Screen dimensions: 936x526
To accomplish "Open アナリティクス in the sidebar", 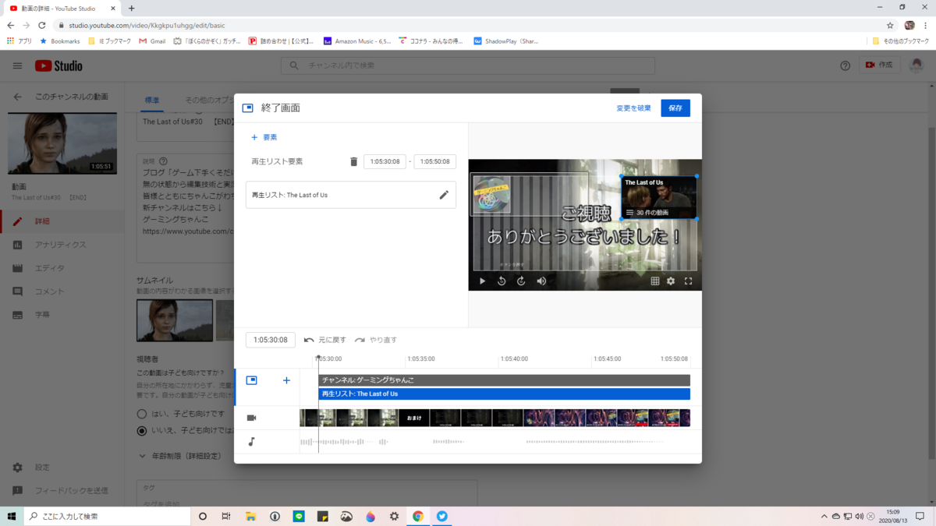I will tap(62, 245).
